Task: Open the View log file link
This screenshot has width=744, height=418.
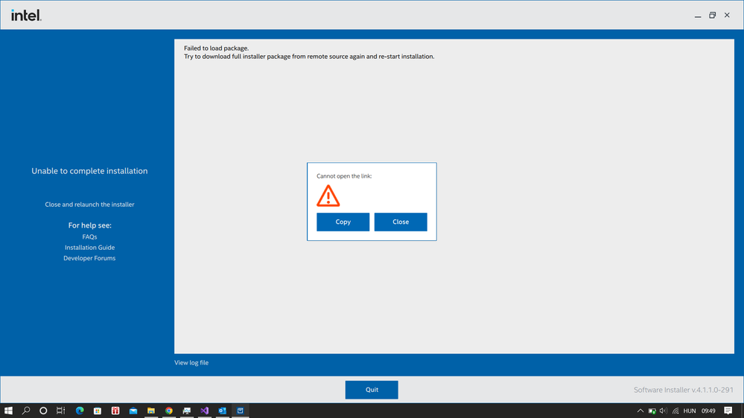Action: point(191,362)
